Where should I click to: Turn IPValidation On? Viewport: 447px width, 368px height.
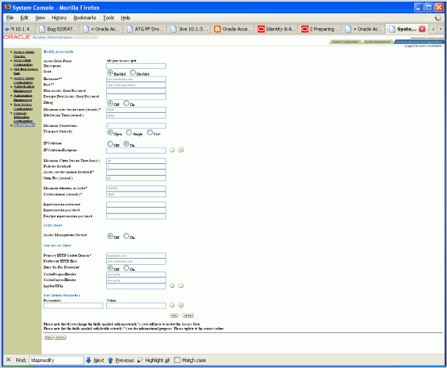pyautogui.click(x=126, y=144)
